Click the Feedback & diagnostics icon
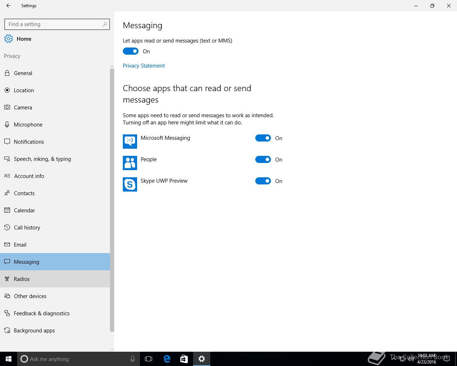 click(7, 313)
